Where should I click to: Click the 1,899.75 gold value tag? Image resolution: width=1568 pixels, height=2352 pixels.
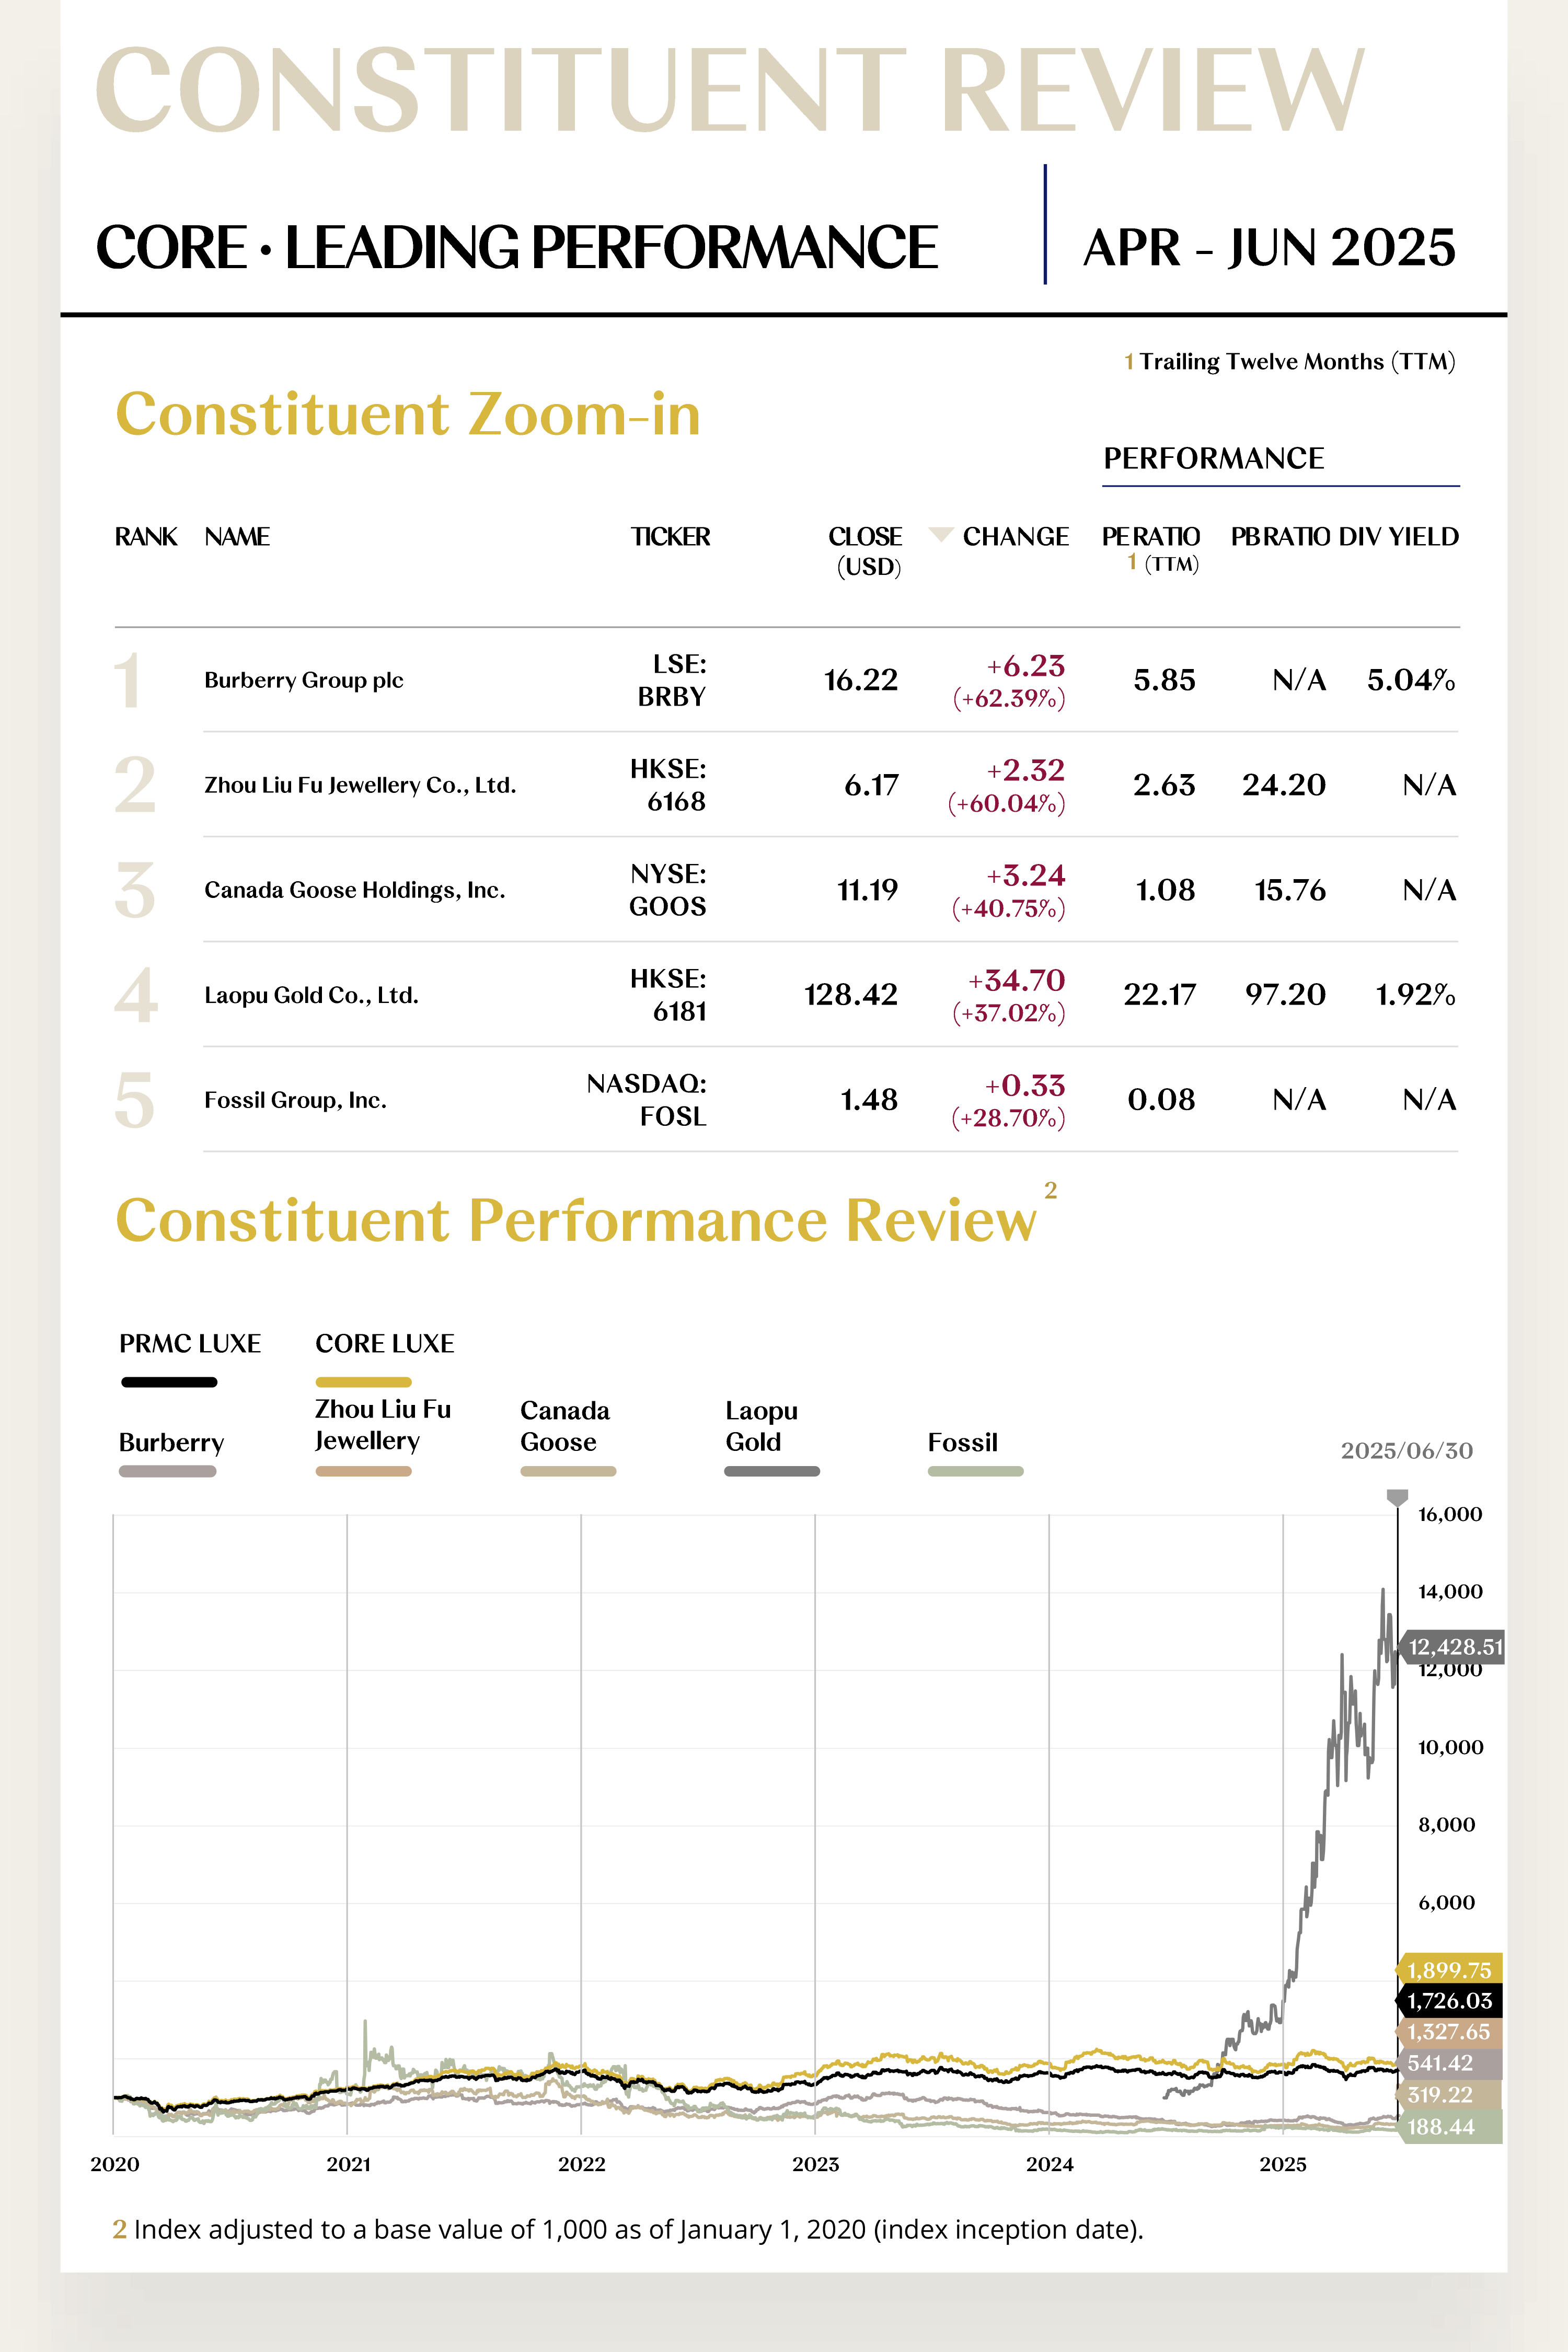pos(1449,1970)
